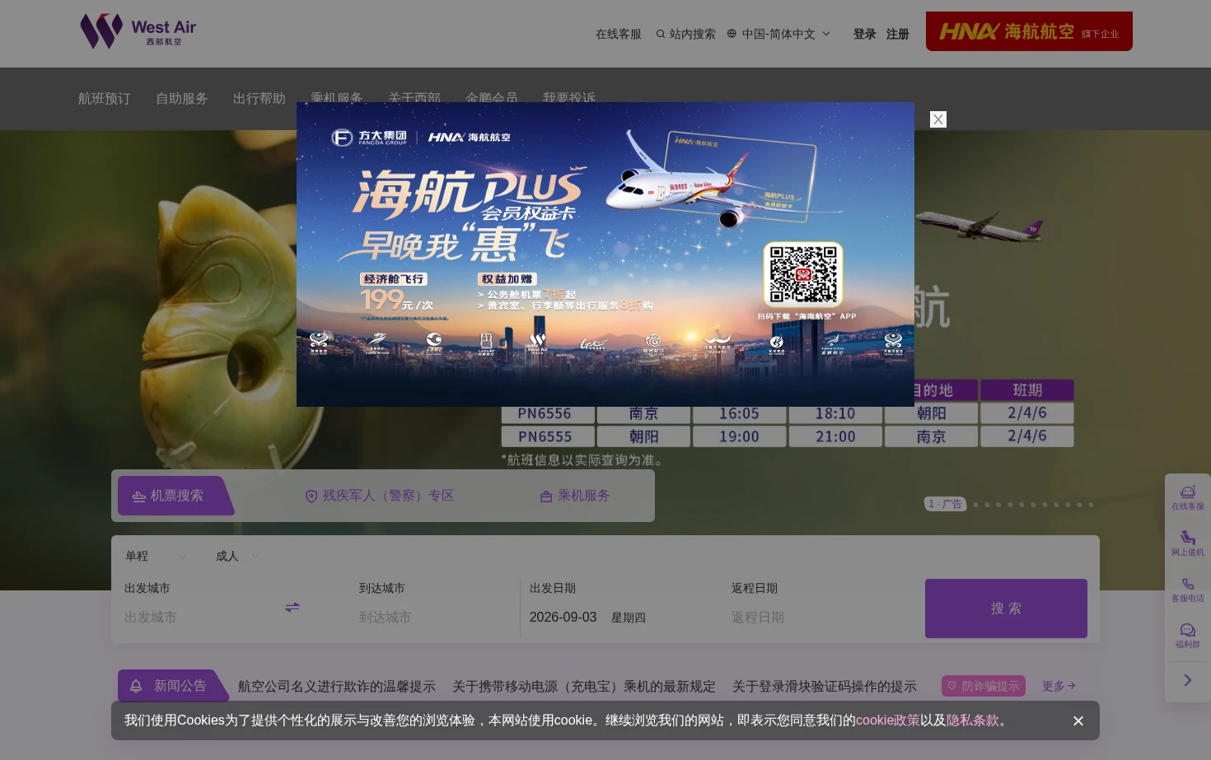Screen dimensions: 1211x760
Task: Click the 新闻公告 label
Action: [x=173, y=686]
